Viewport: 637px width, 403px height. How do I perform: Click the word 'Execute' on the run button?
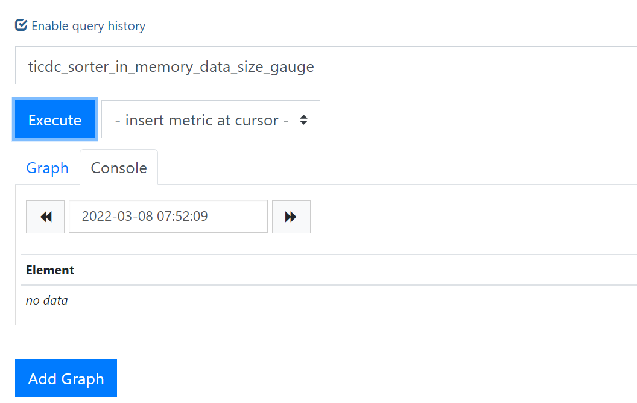(55, 120)
